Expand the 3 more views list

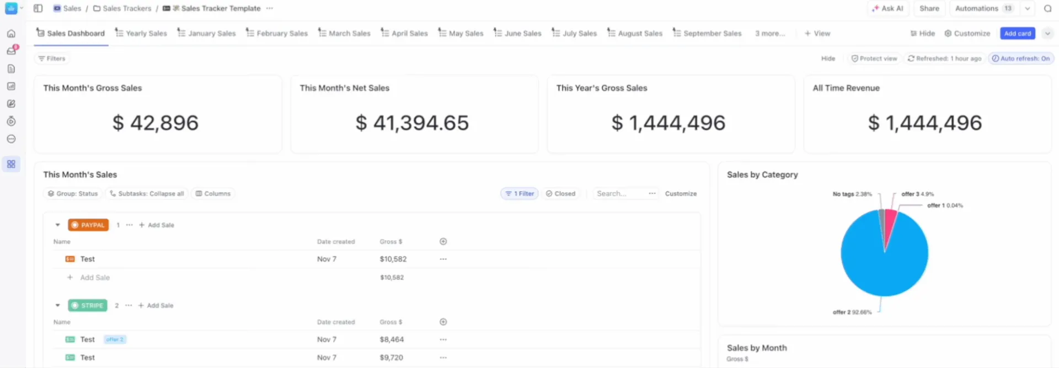[x=770, y=34]
